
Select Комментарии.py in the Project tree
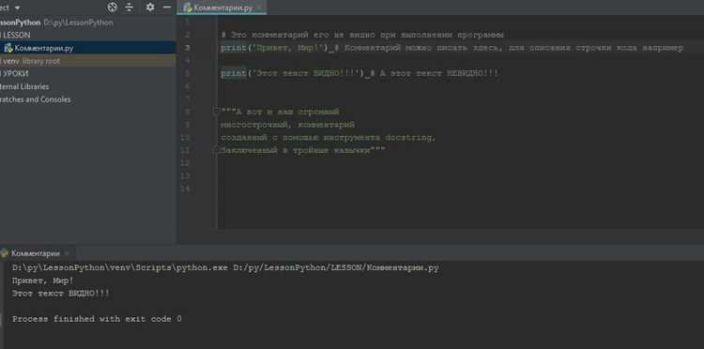tap(43, 48)
